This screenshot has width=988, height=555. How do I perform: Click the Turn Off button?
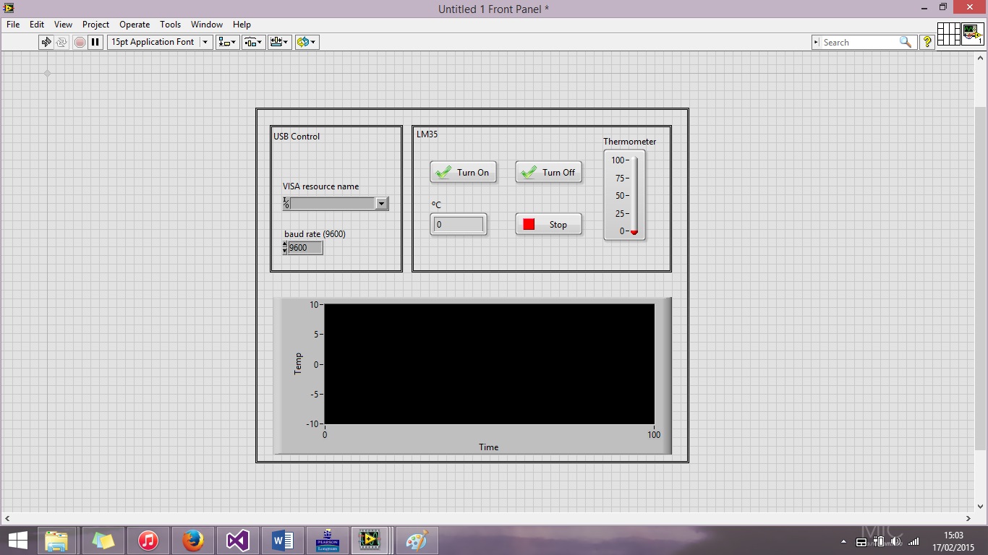pos(548,172)
